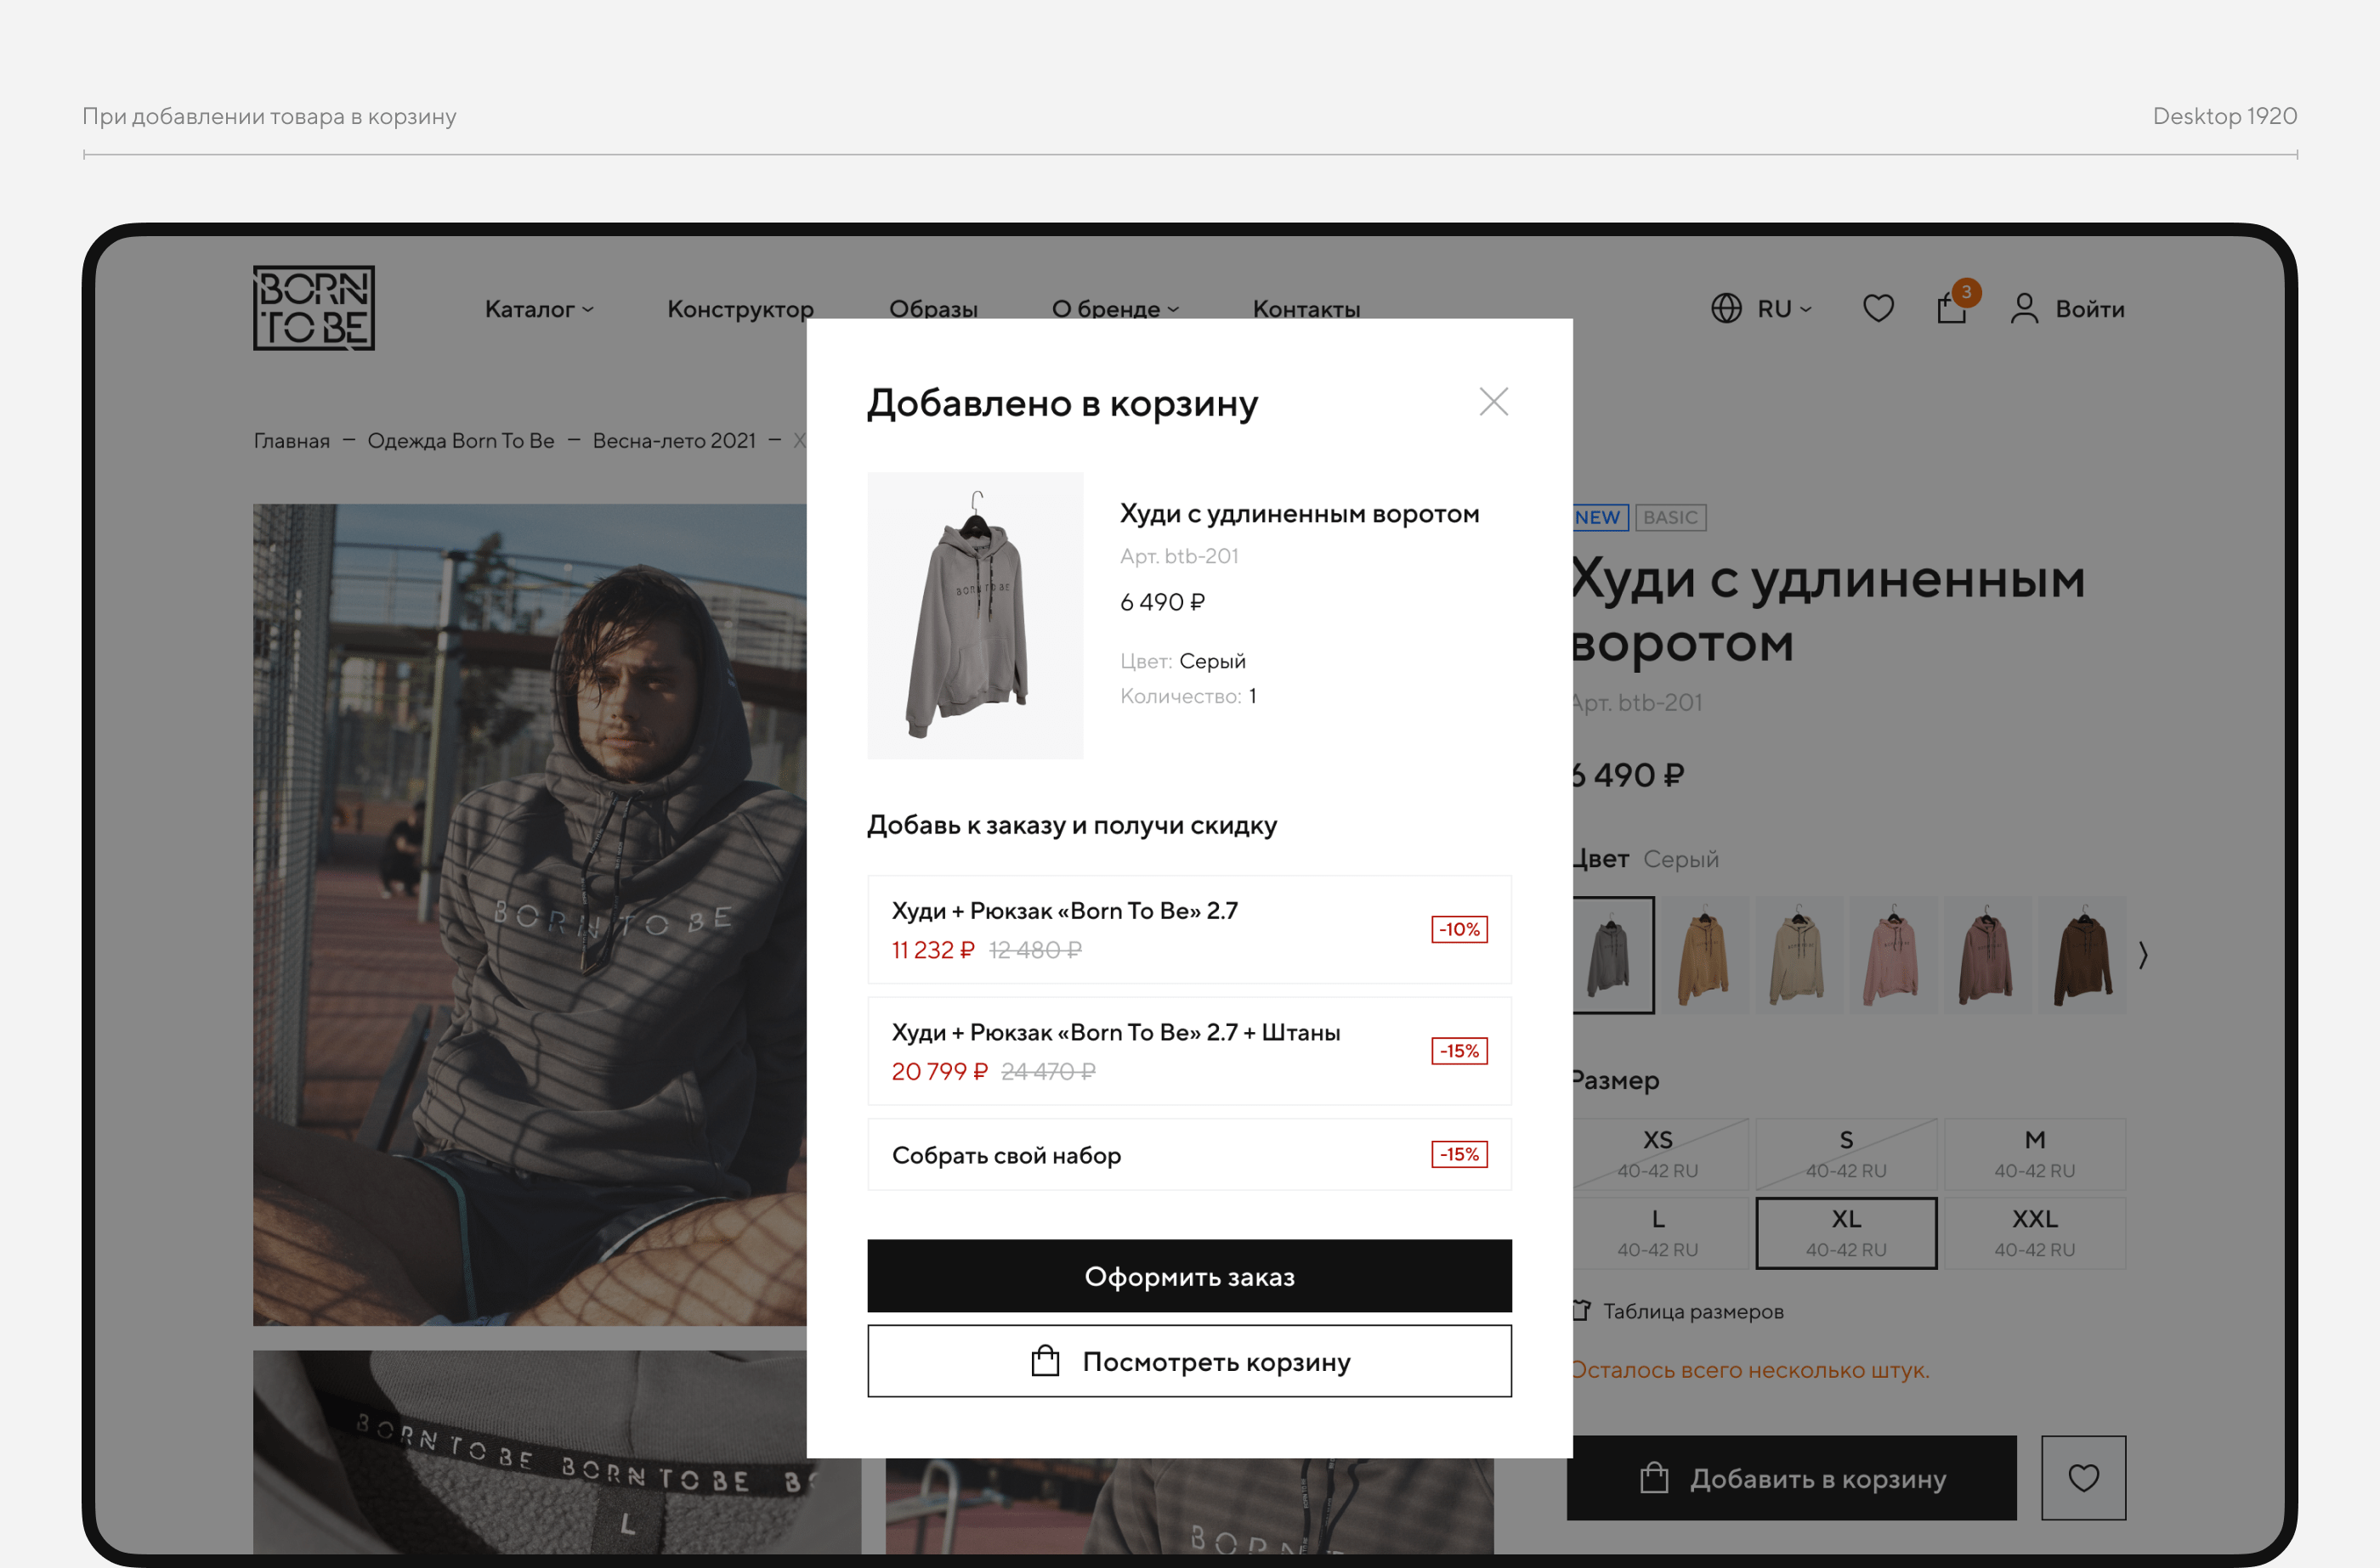The height and width of the screenshot is (1568, 2380).
Task: Click the Born To Be logo
Action: (313, 308)
